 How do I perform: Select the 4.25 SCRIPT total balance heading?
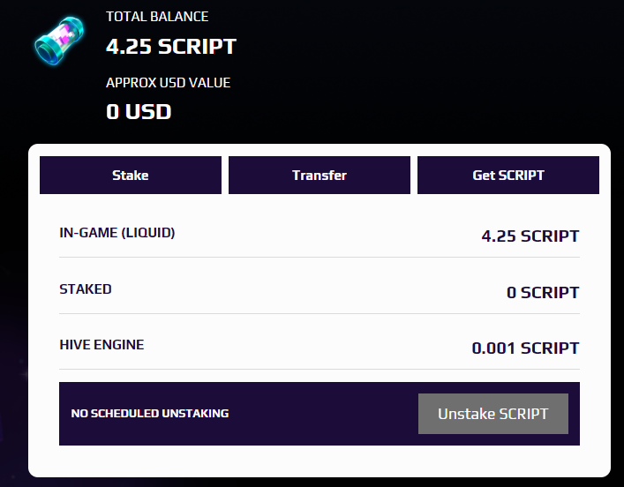coord(171,47)
